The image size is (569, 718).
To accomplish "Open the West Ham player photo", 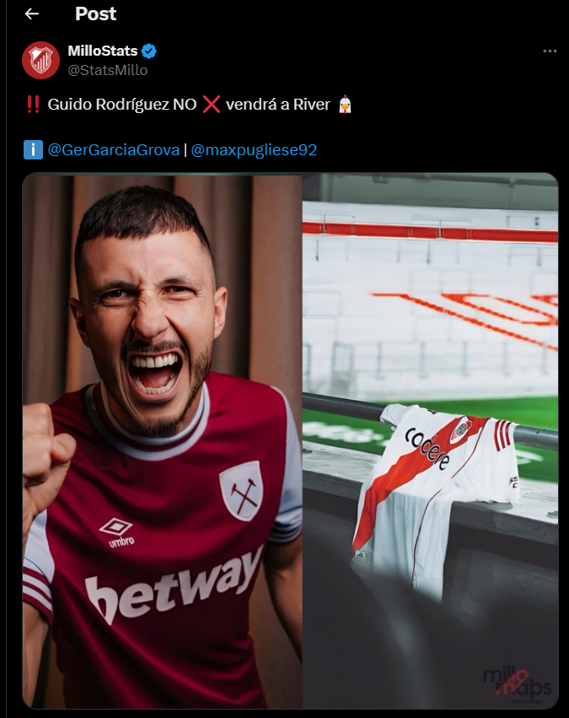I will [x=163, y=440].
